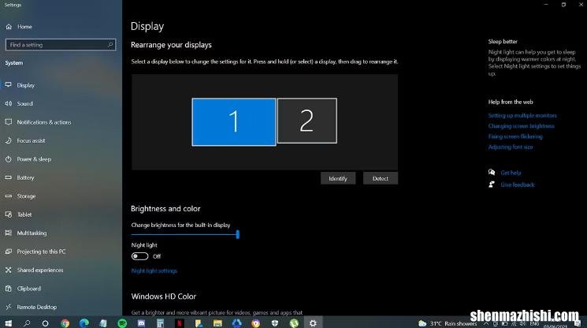Image resolution: width=587 pixels, height=328 pixels.
Task: Open Display settings in sidebar
Action: (x=25, y=85)
